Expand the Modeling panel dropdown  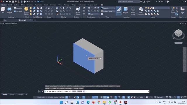(12, 17)
